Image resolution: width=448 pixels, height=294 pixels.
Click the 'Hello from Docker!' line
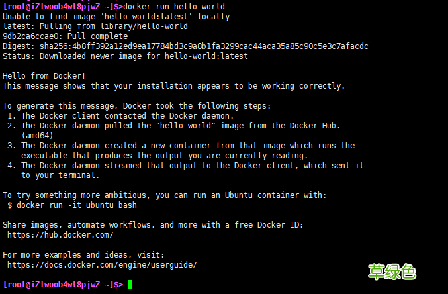coord(44,76)
